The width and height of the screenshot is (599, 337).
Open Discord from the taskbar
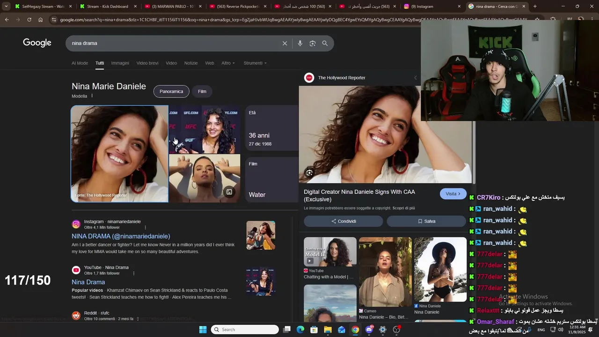[369, 330]
